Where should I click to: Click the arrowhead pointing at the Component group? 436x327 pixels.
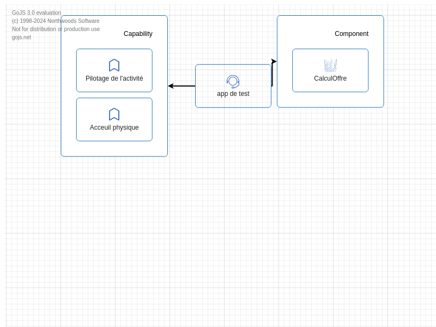(x=274, y=62)
